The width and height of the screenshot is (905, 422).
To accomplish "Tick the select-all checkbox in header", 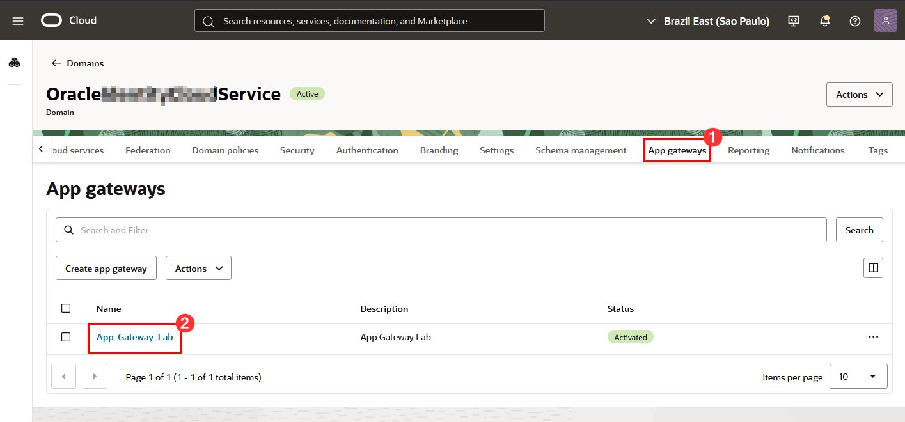I will click(66, 308).
